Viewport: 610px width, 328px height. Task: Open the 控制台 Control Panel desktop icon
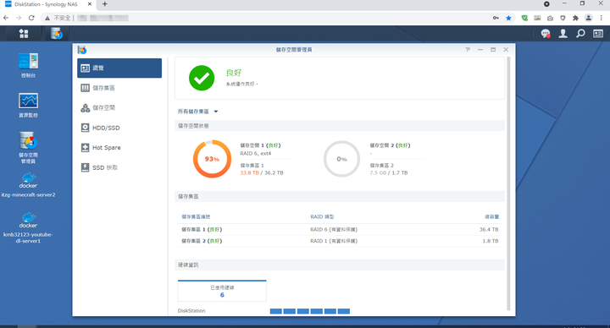pyautogui.click(x=29, y=65)
